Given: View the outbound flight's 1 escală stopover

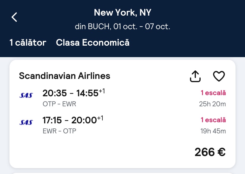Looking at the screenshot, I should click(213, 93).
